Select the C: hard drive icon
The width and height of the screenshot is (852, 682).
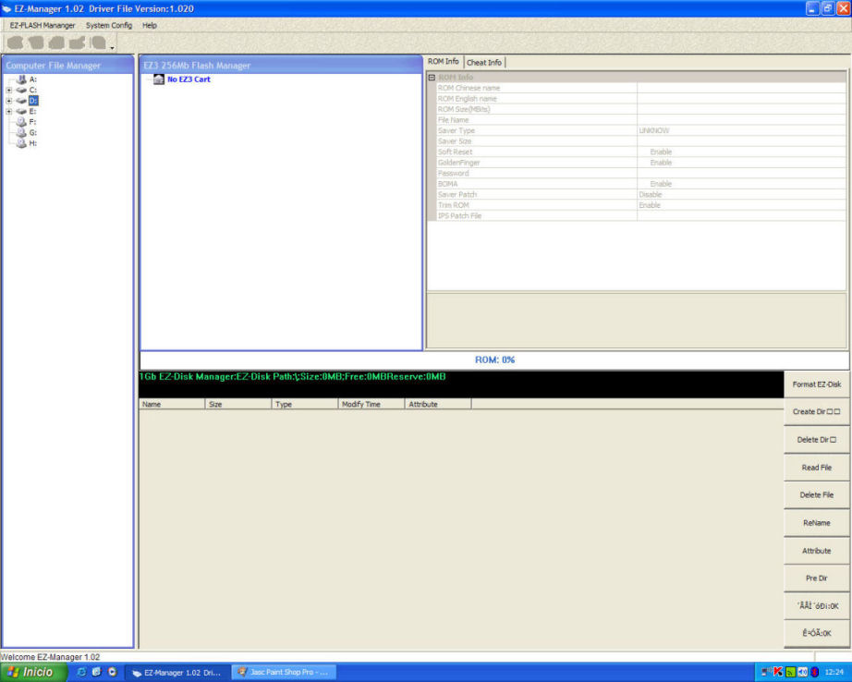tap(21, 91)
